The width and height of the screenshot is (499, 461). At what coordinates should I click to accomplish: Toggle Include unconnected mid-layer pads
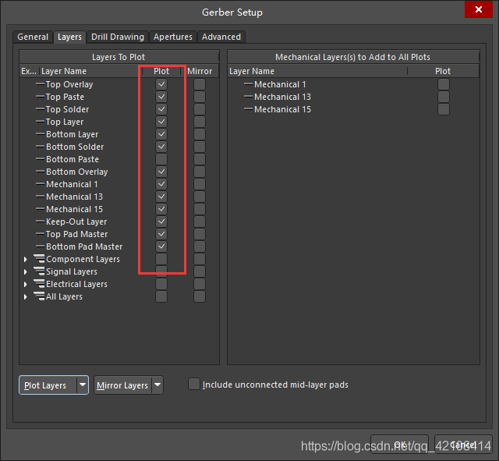(x=194, y=384)
